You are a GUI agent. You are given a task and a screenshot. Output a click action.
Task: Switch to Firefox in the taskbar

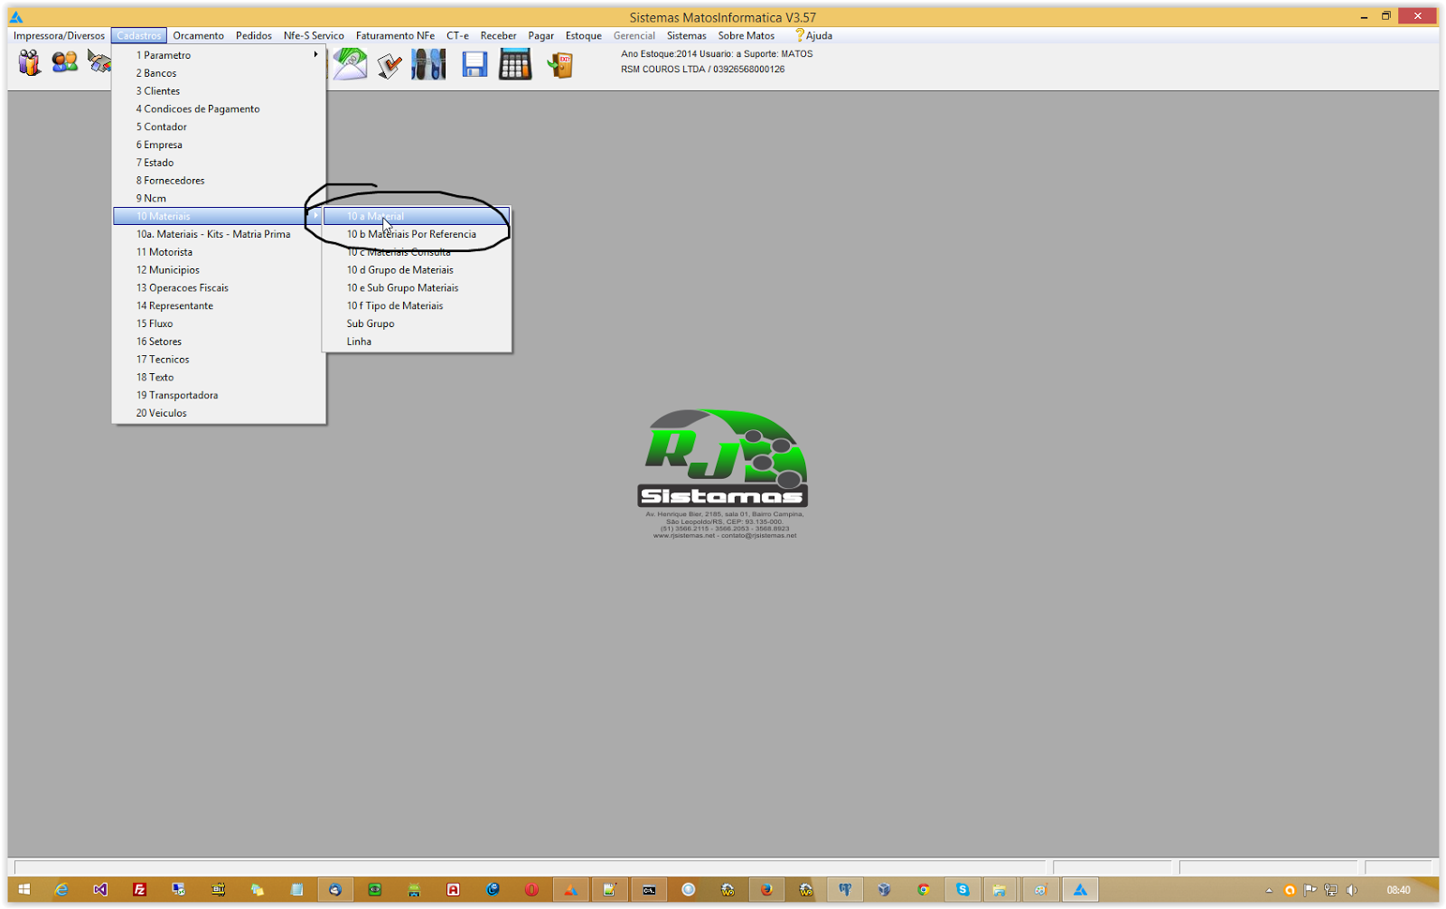(x=766, y=890)
